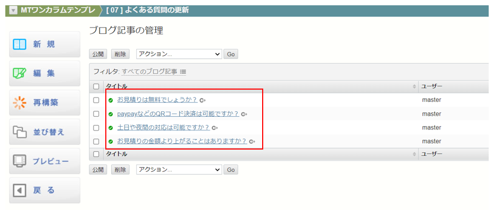The width and height of the screenshot is (494, 210).
Task: Click the ブログ記事の管理 page heading
Action: coord(127,31)
